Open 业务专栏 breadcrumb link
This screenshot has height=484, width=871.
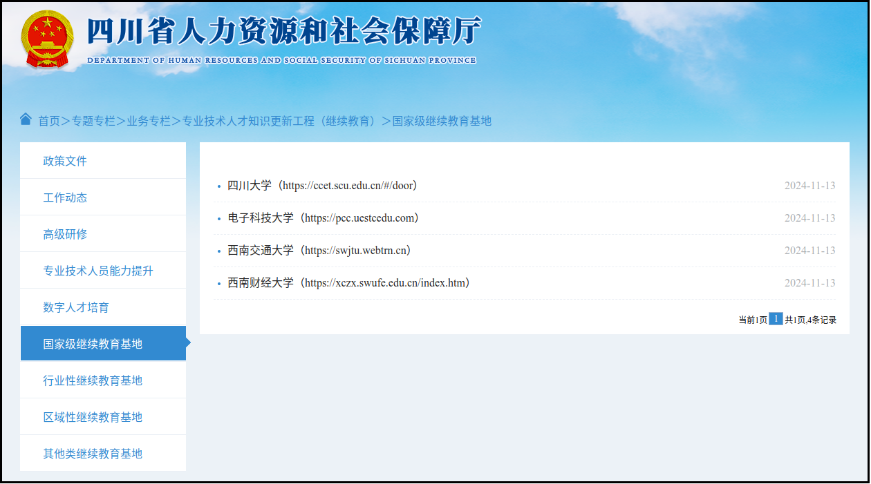[148, 121]
